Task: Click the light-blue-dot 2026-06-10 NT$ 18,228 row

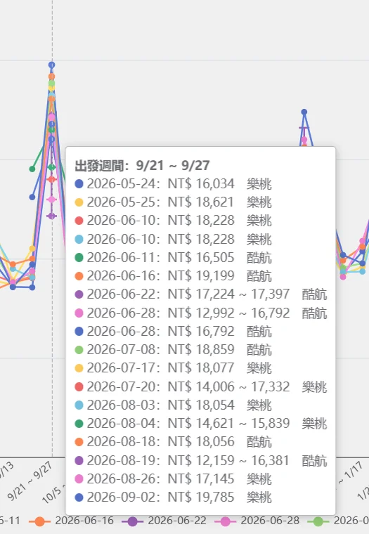Action: pos(173,239)
